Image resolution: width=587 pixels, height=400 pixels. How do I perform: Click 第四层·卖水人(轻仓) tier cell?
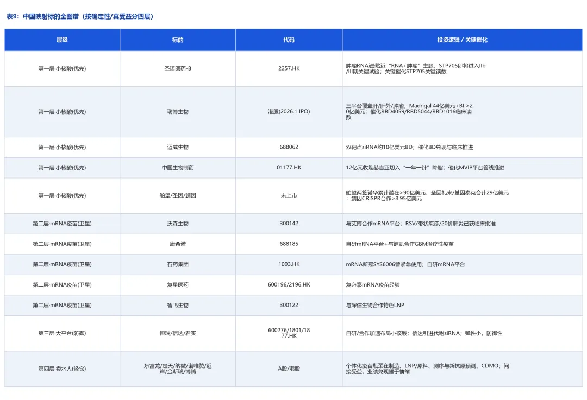pyautogui.click(x=62, y=369)
